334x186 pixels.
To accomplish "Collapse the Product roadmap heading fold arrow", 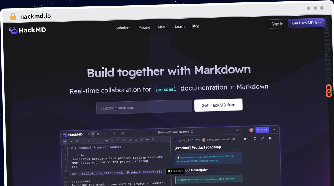I will point(69,148).
